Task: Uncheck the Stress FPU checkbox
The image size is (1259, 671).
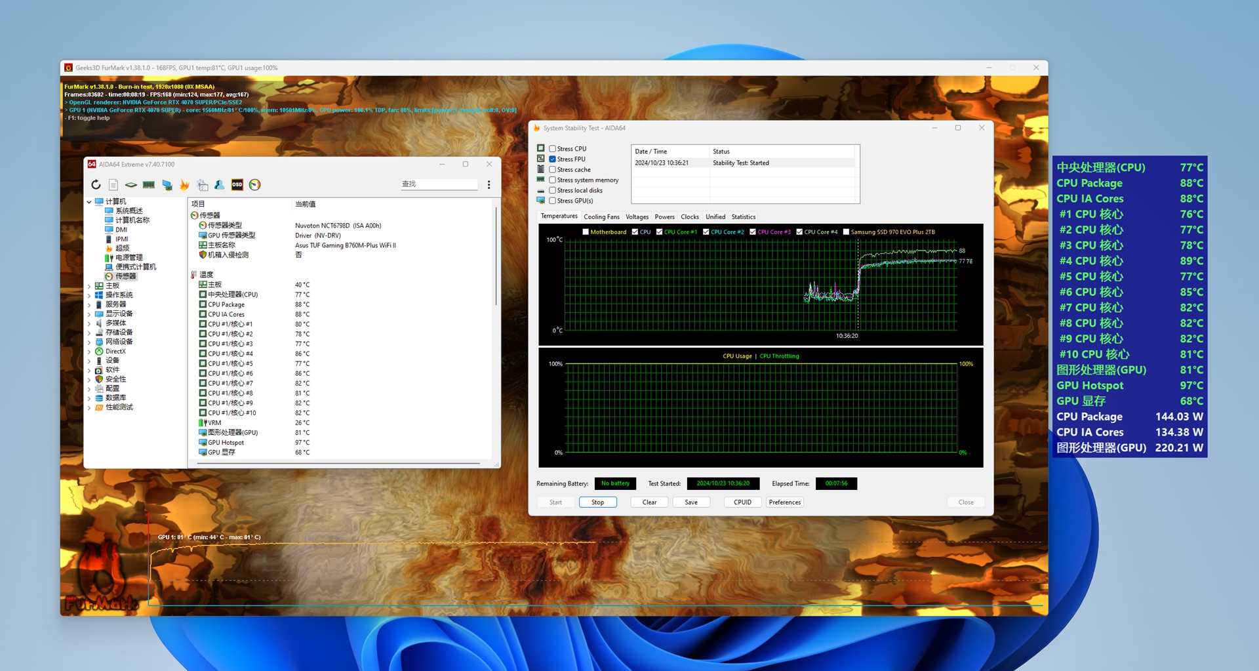Action: (553, 159)
